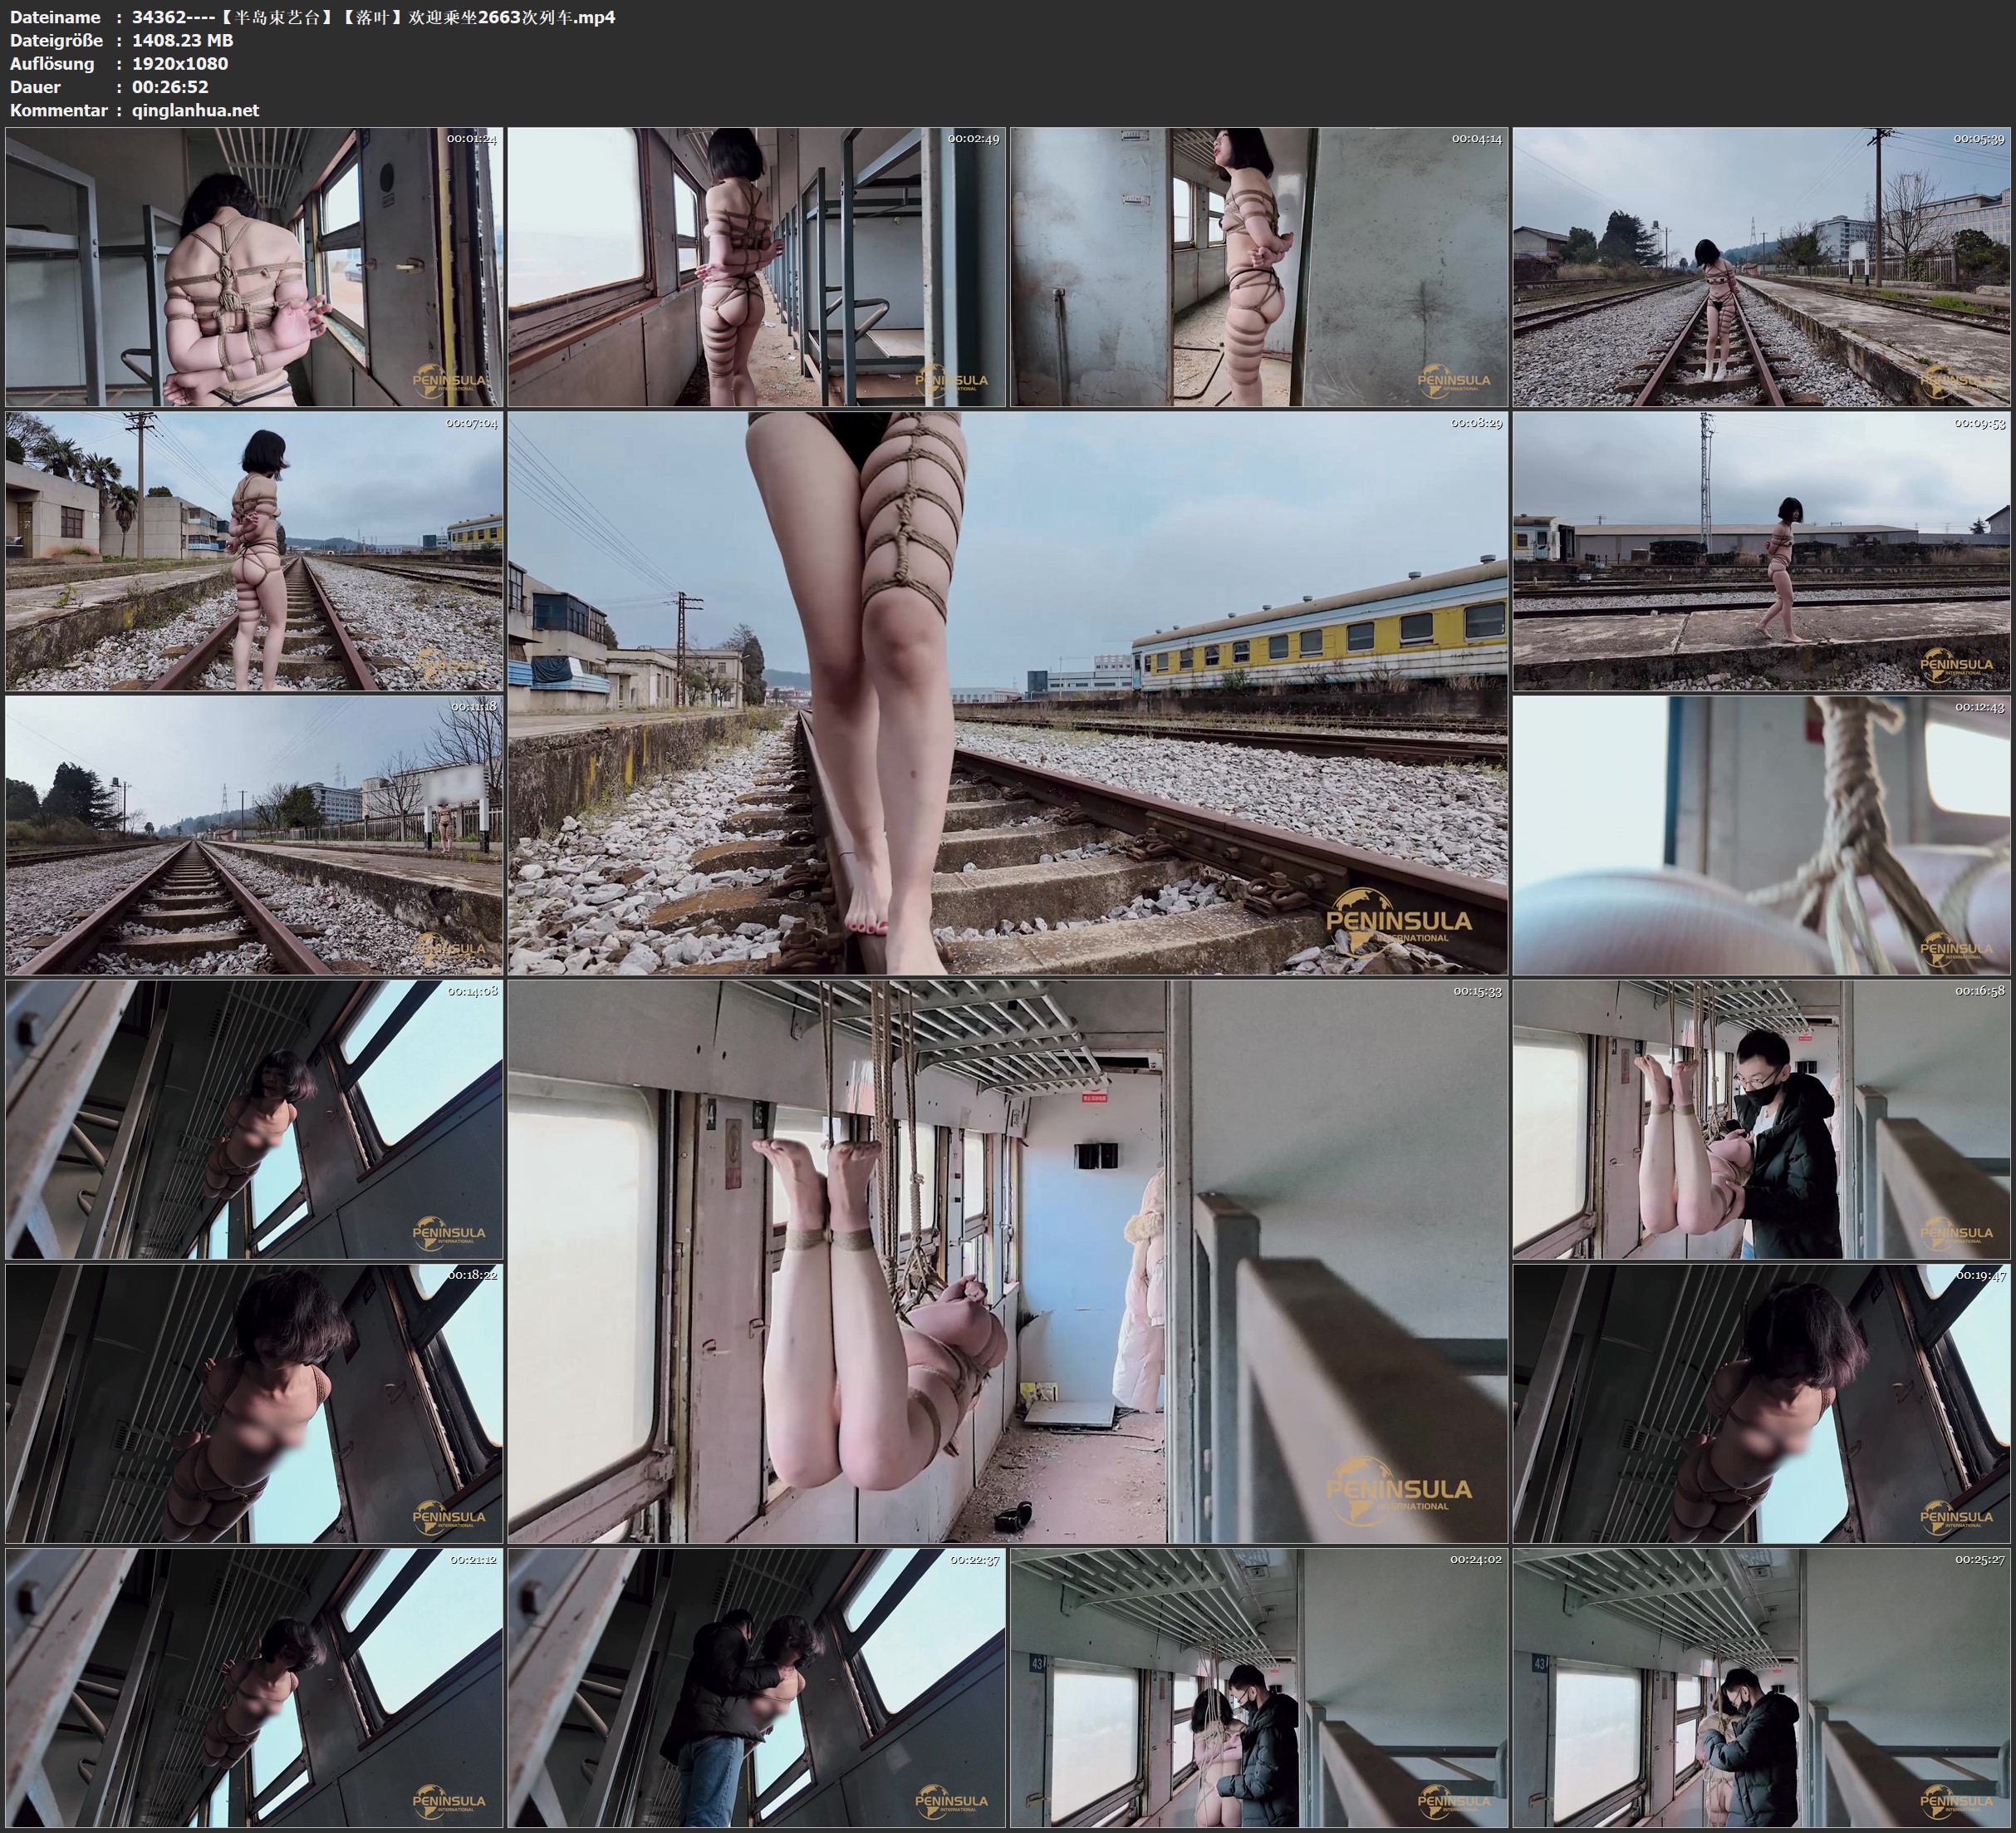Open the thumbnail timestamped 00:18:22
2016x1833 pixels.
coord(254,1403)
